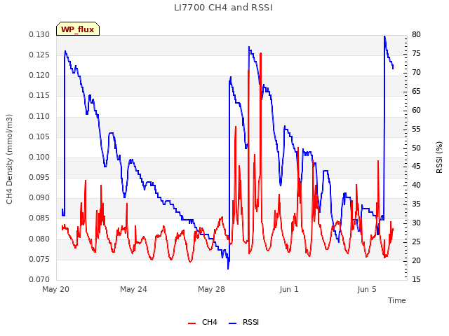Click the 0.090 left axis value
449x336 pixels.
pos(39,198)
